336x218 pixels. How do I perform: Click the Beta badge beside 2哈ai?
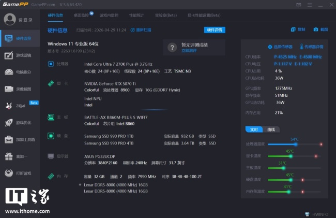coord(34,103)
